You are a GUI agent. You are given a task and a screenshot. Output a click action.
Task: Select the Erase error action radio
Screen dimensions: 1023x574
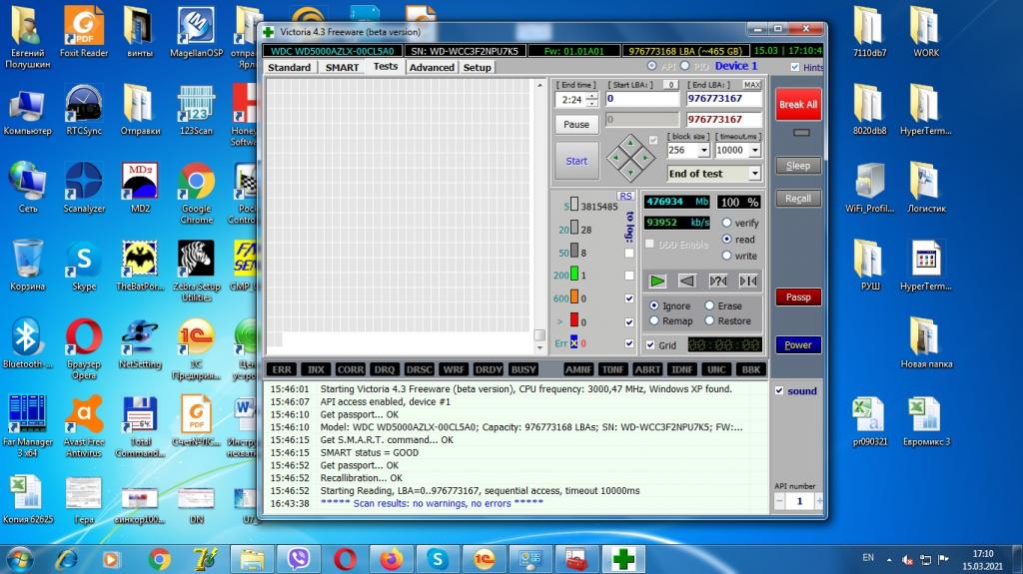pyautogui.click(x=709, y=305)
